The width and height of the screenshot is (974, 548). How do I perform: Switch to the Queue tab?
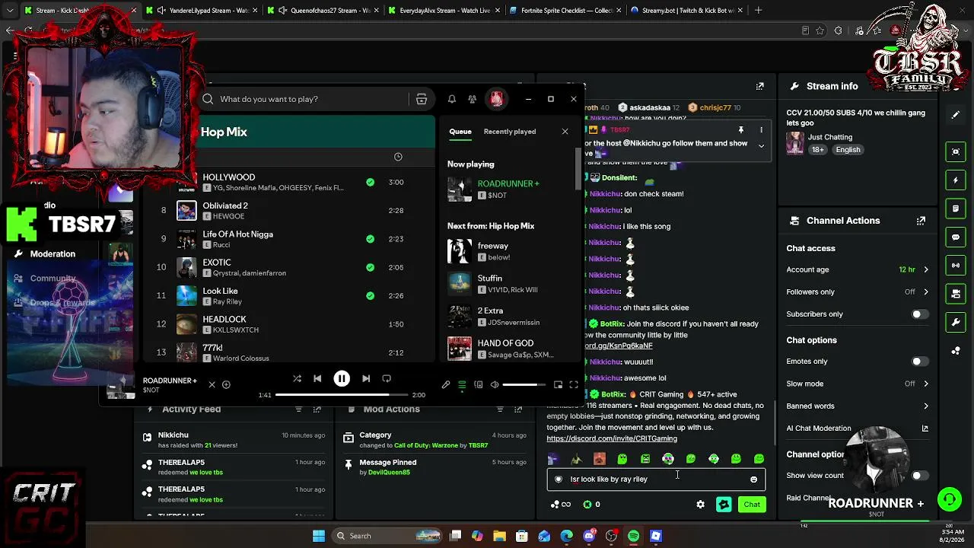[x=460, y=132]
